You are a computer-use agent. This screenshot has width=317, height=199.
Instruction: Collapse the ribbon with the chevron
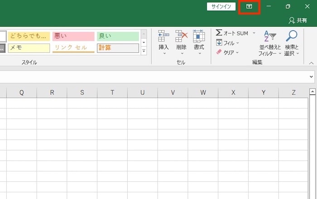coord(312,63)
